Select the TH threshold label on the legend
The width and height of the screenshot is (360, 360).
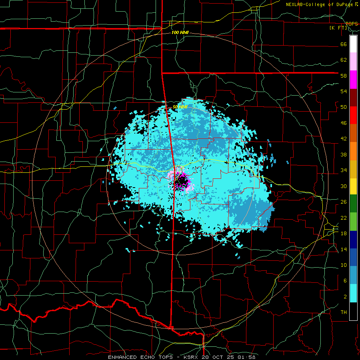344,312
